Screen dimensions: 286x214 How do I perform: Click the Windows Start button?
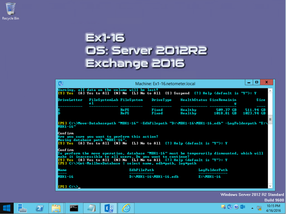(6, 208)
